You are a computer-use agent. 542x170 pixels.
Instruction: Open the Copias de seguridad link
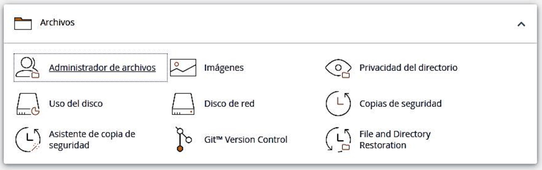coord(400,104)
